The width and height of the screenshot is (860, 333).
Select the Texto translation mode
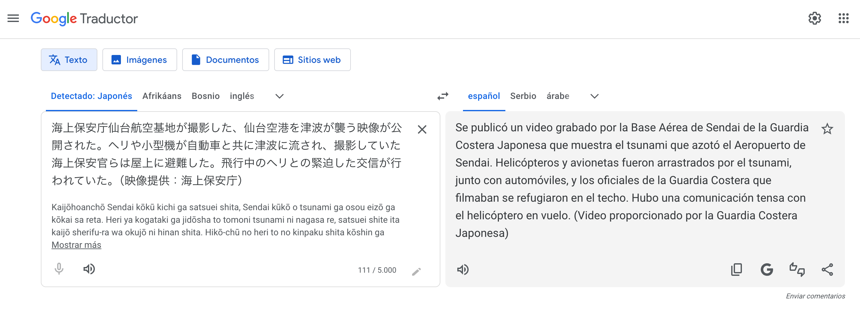(69, 60)
